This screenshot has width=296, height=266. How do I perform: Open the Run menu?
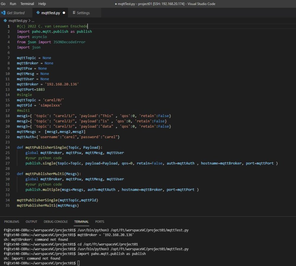click(13, 4)
